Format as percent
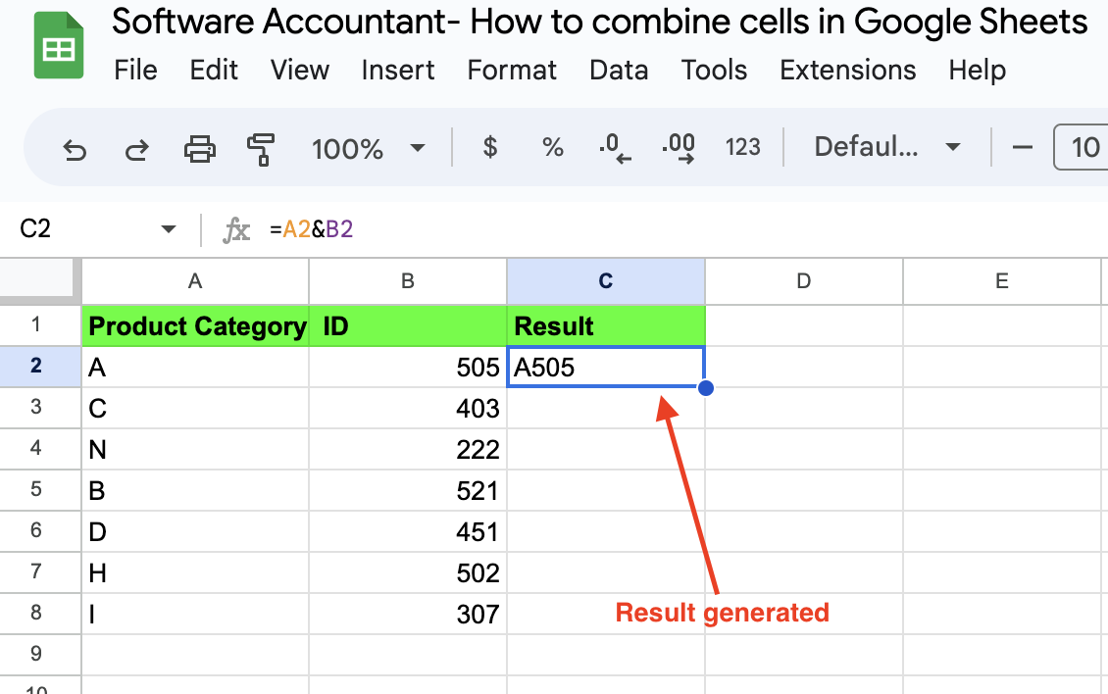The width and height of the screenshot is (1108, 694). coord(553,147)
